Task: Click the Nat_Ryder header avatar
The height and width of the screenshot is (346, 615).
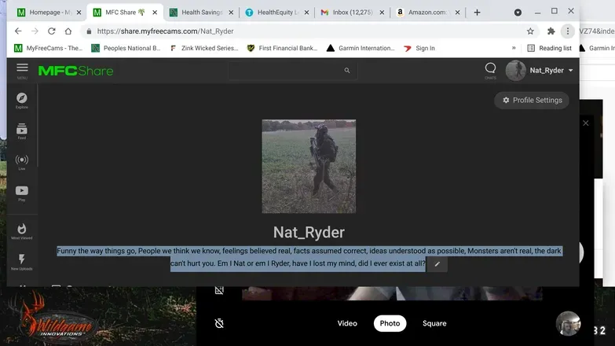Action: click(x=515, y=71)
